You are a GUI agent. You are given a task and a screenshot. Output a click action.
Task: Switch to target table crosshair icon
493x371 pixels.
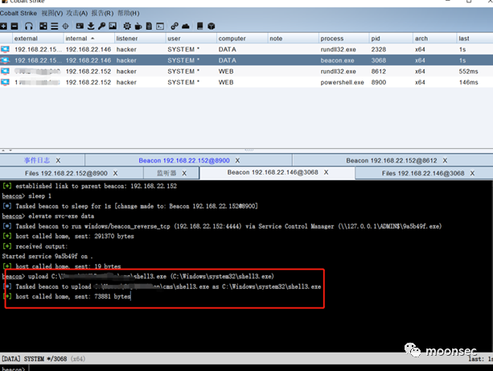tap(65, 26)
